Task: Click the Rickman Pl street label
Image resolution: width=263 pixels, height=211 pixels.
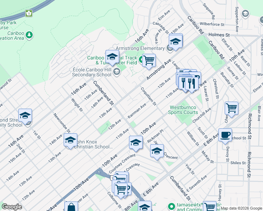Action: point(155,136)
